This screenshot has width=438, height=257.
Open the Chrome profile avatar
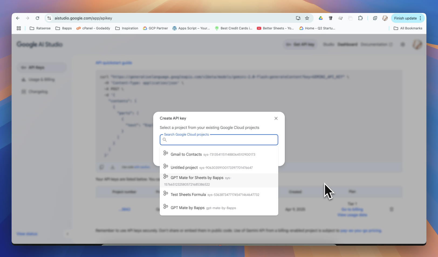[x=385, y=18]
